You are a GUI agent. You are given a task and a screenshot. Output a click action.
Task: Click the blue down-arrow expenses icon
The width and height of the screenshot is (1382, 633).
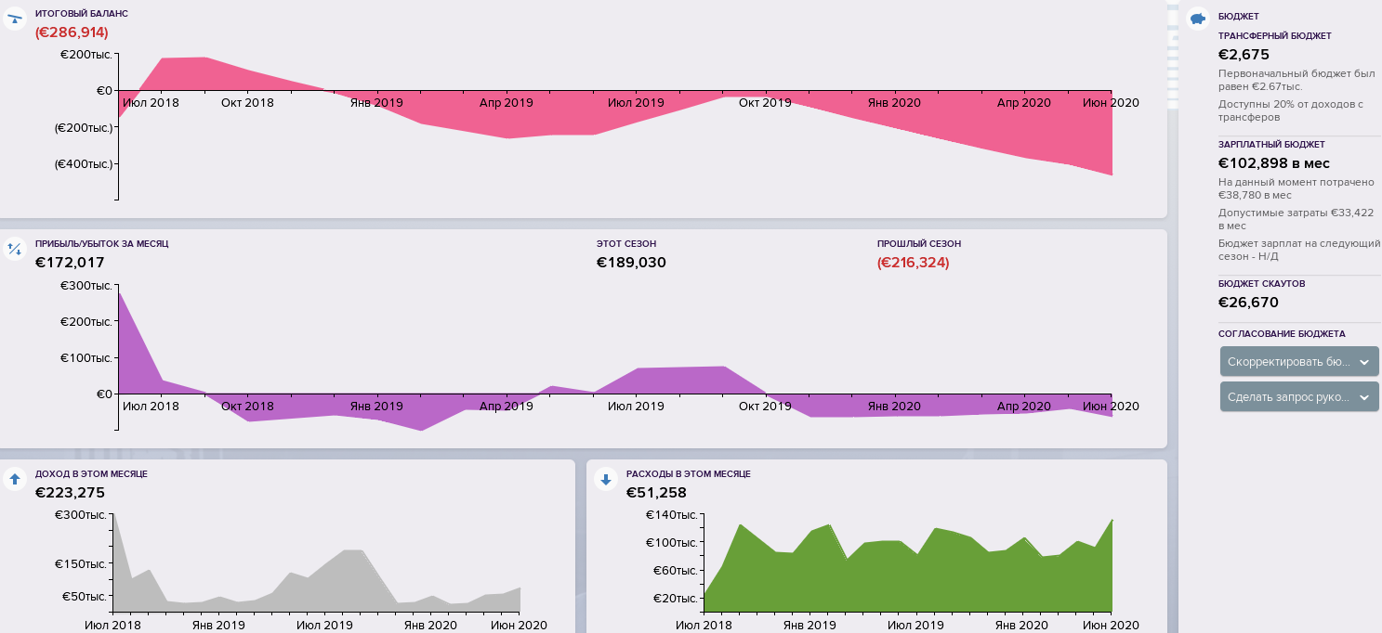(606, 479)
